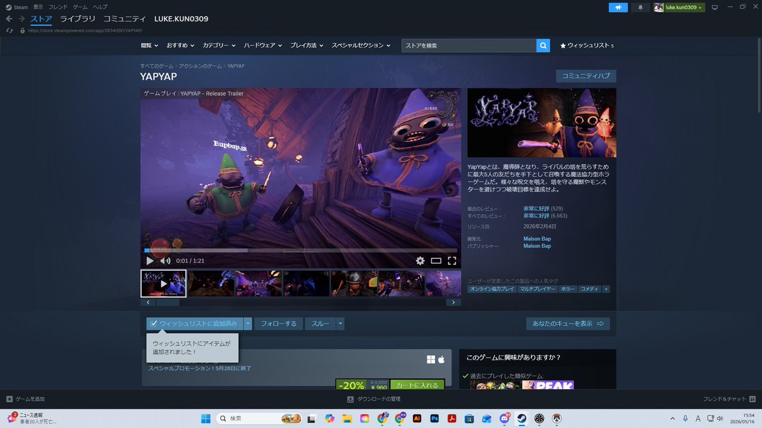Click the コメディ tag

(589, 289)
